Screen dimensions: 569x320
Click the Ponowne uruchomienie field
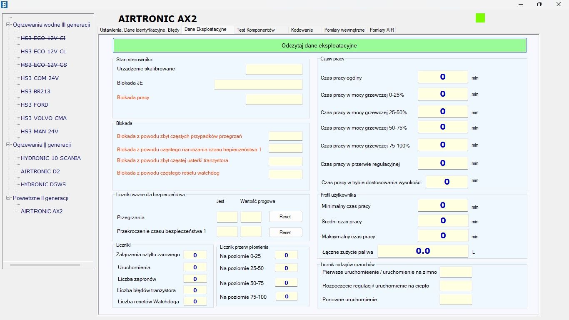click(x=456, y=299)
